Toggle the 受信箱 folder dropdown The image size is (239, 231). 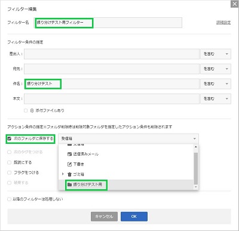point(128,138)
